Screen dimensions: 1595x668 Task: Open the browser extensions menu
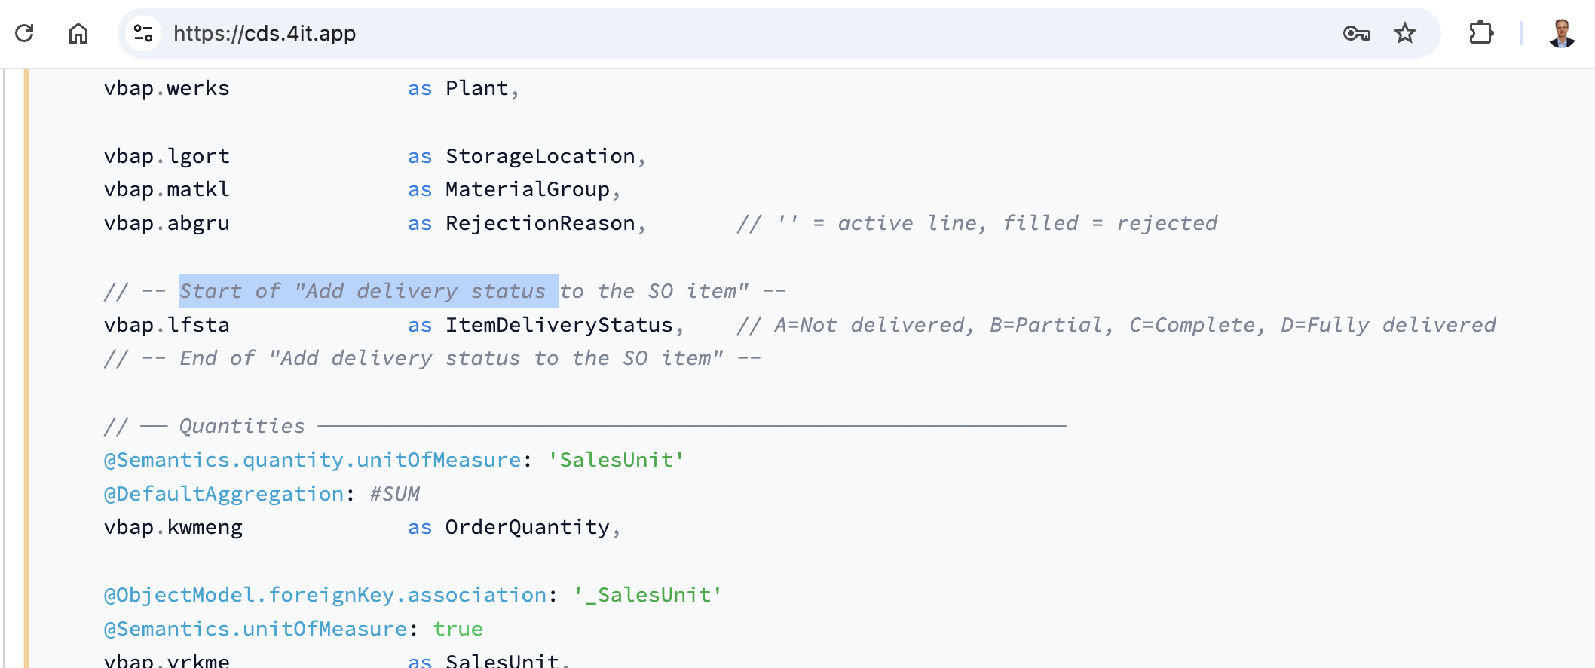[x=1481, y=33]
